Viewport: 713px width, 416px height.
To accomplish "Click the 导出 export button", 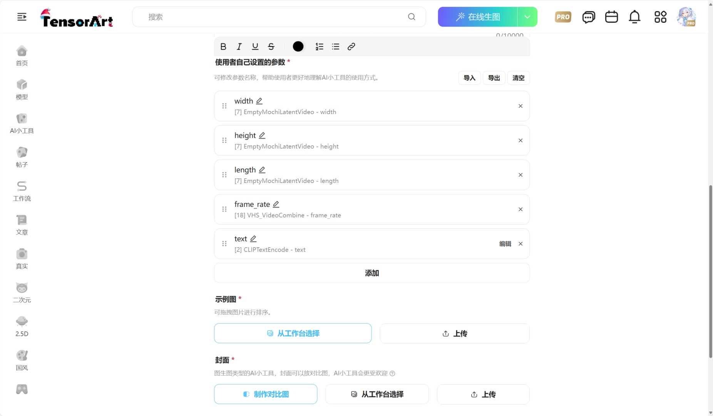I will (494, 78).
